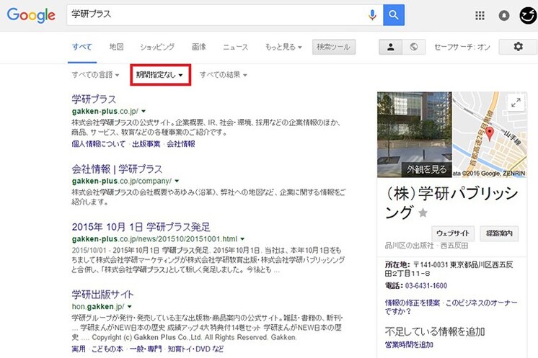Click the ウェブサイト button
Image resolution: width=538 pixels, height=358 pixels.
click(453, 233)
